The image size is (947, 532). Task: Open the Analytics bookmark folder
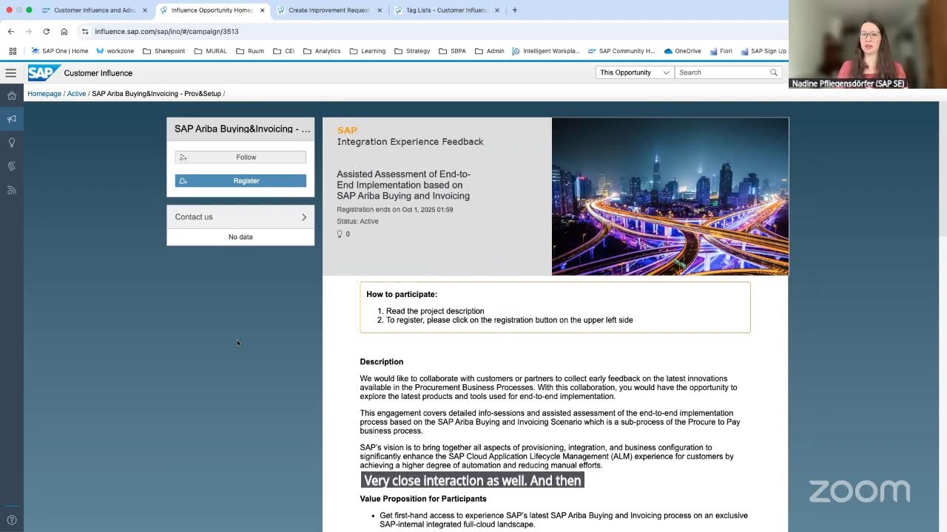point(322,51)
